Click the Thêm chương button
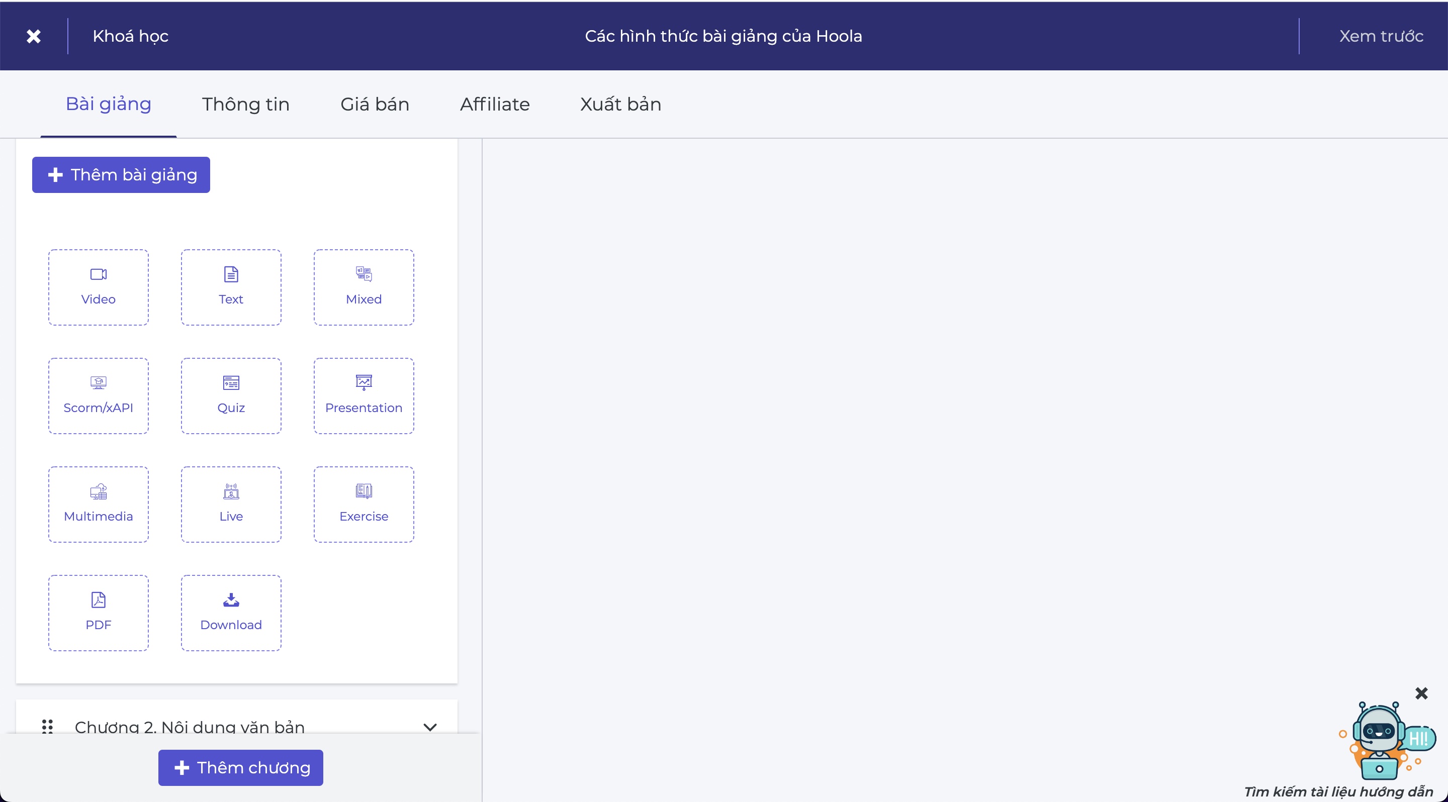The height and width of the screenshot is (802, 1448). (x=241, y=767)
